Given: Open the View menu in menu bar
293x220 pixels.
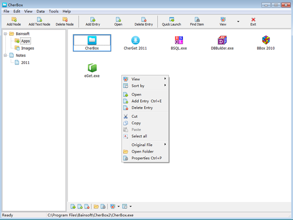Looking at the screenshot, I should (28, 11).
